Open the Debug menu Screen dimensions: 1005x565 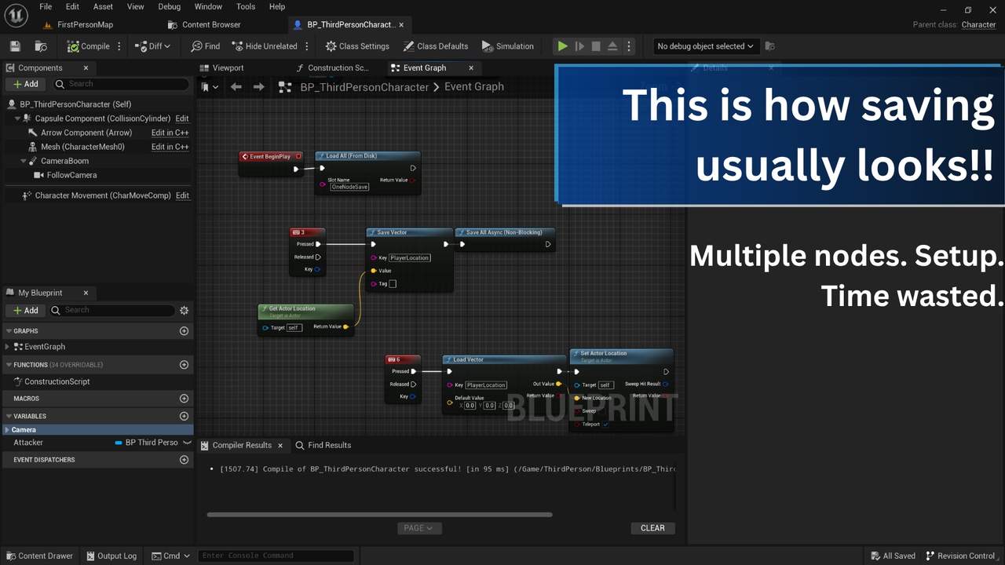click(x=169, y=6)
